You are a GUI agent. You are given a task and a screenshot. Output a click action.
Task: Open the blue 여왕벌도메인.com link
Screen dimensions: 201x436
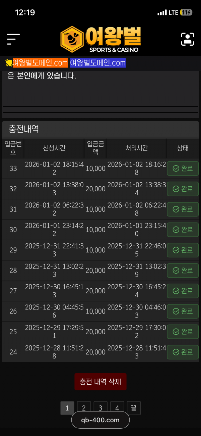click(x=98, y=63)
